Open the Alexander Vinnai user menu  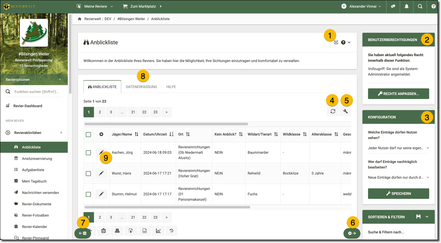coord(365,6)
